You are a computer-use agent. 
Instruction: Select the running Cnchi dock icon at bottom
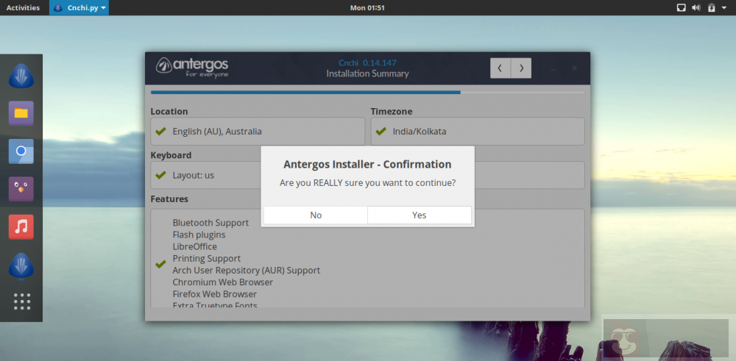21,265
